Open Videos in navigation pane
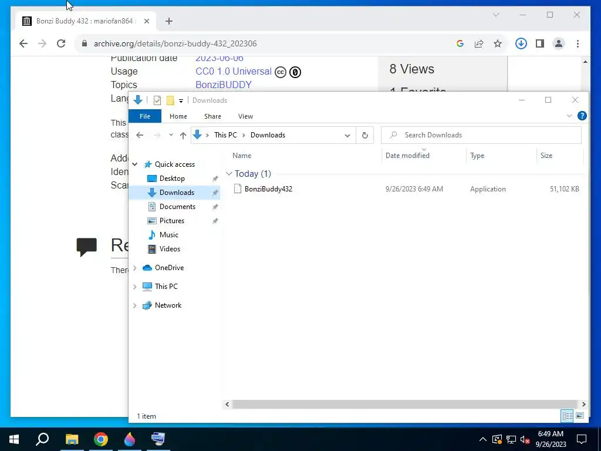 (x=170, y=249)
